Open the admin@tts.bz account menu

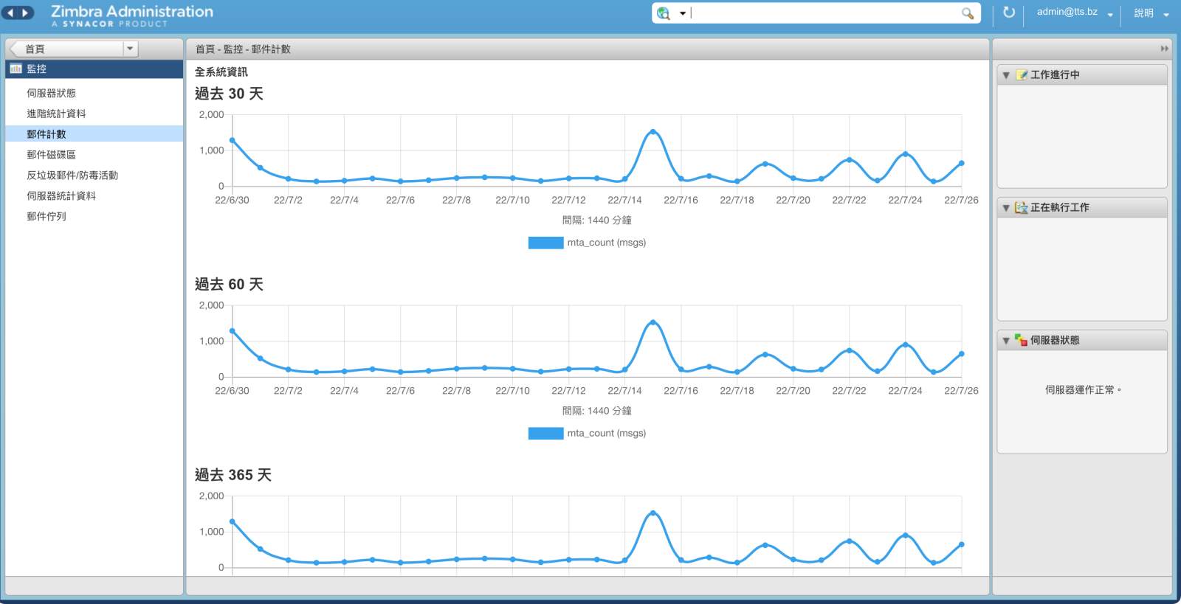tap(1075, 13)
